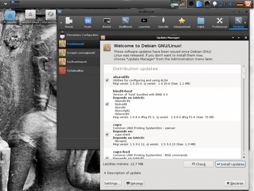Shade the Beállítások window with down arrow
This screenshot has width=254, height=191.
point(234,12)
